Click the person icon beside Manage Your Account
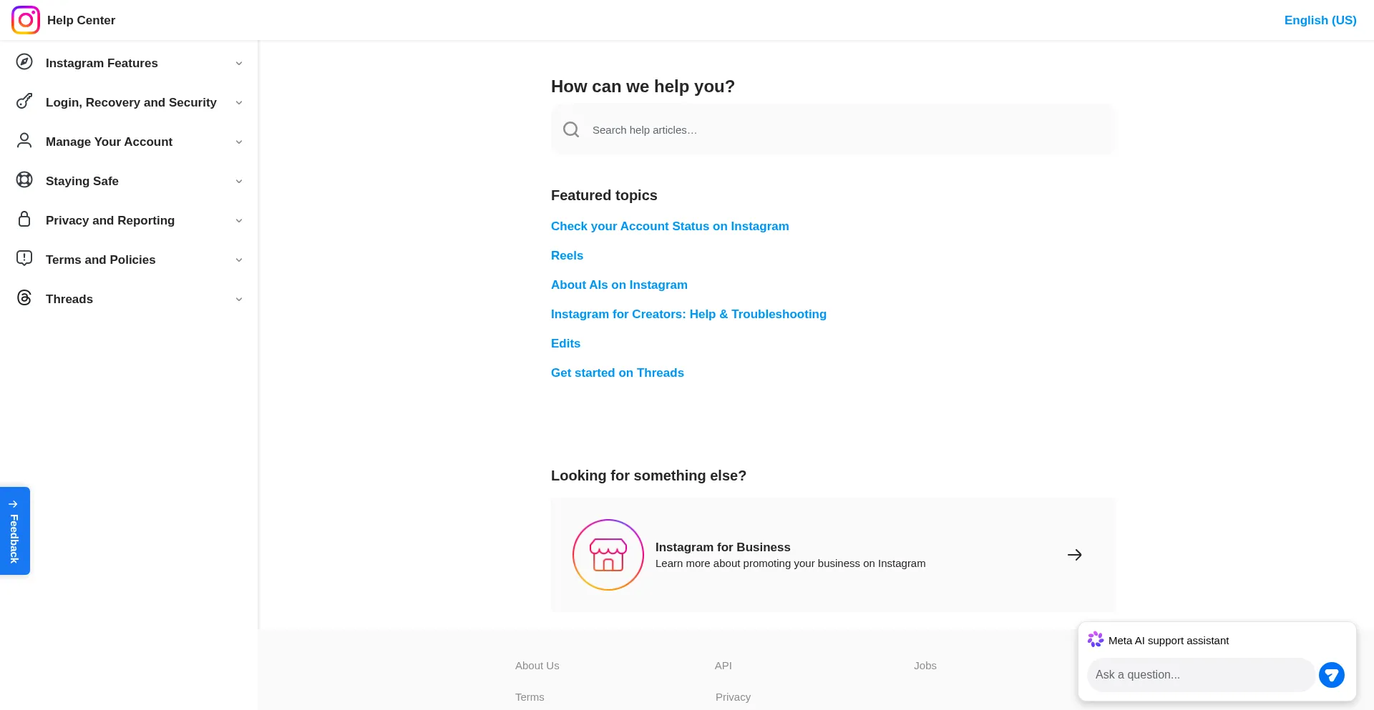This screenshot has width=1374, height=710. pos(24,141)
